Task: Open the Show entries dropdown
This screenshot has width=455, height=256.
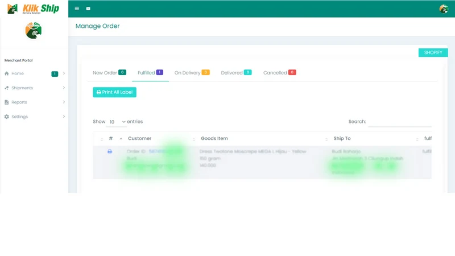Action: tap(117, 122)
